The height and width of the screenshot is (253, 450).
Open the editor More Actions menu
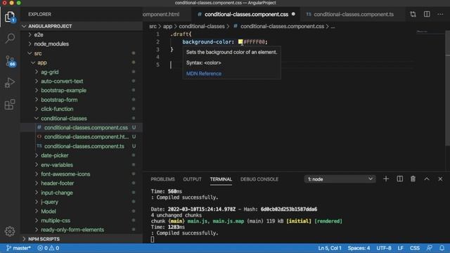pos(440,14)
